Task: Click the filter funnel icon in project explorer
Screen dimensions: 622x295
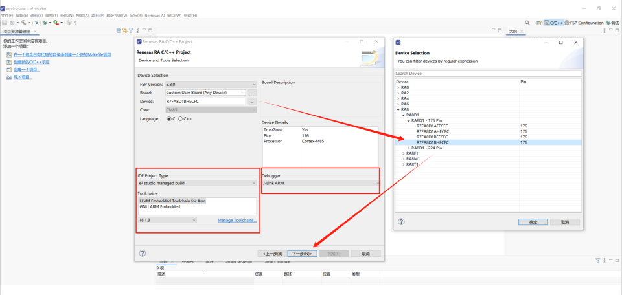Action: (131, 30)
